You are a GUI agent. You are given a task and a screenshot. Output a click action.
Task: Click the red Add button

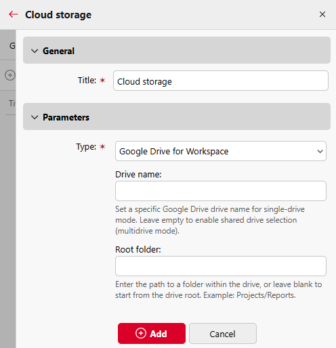point(152,333)
